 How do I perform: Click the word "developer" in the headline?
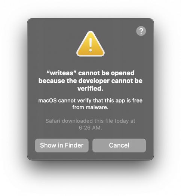pos(94,81)
